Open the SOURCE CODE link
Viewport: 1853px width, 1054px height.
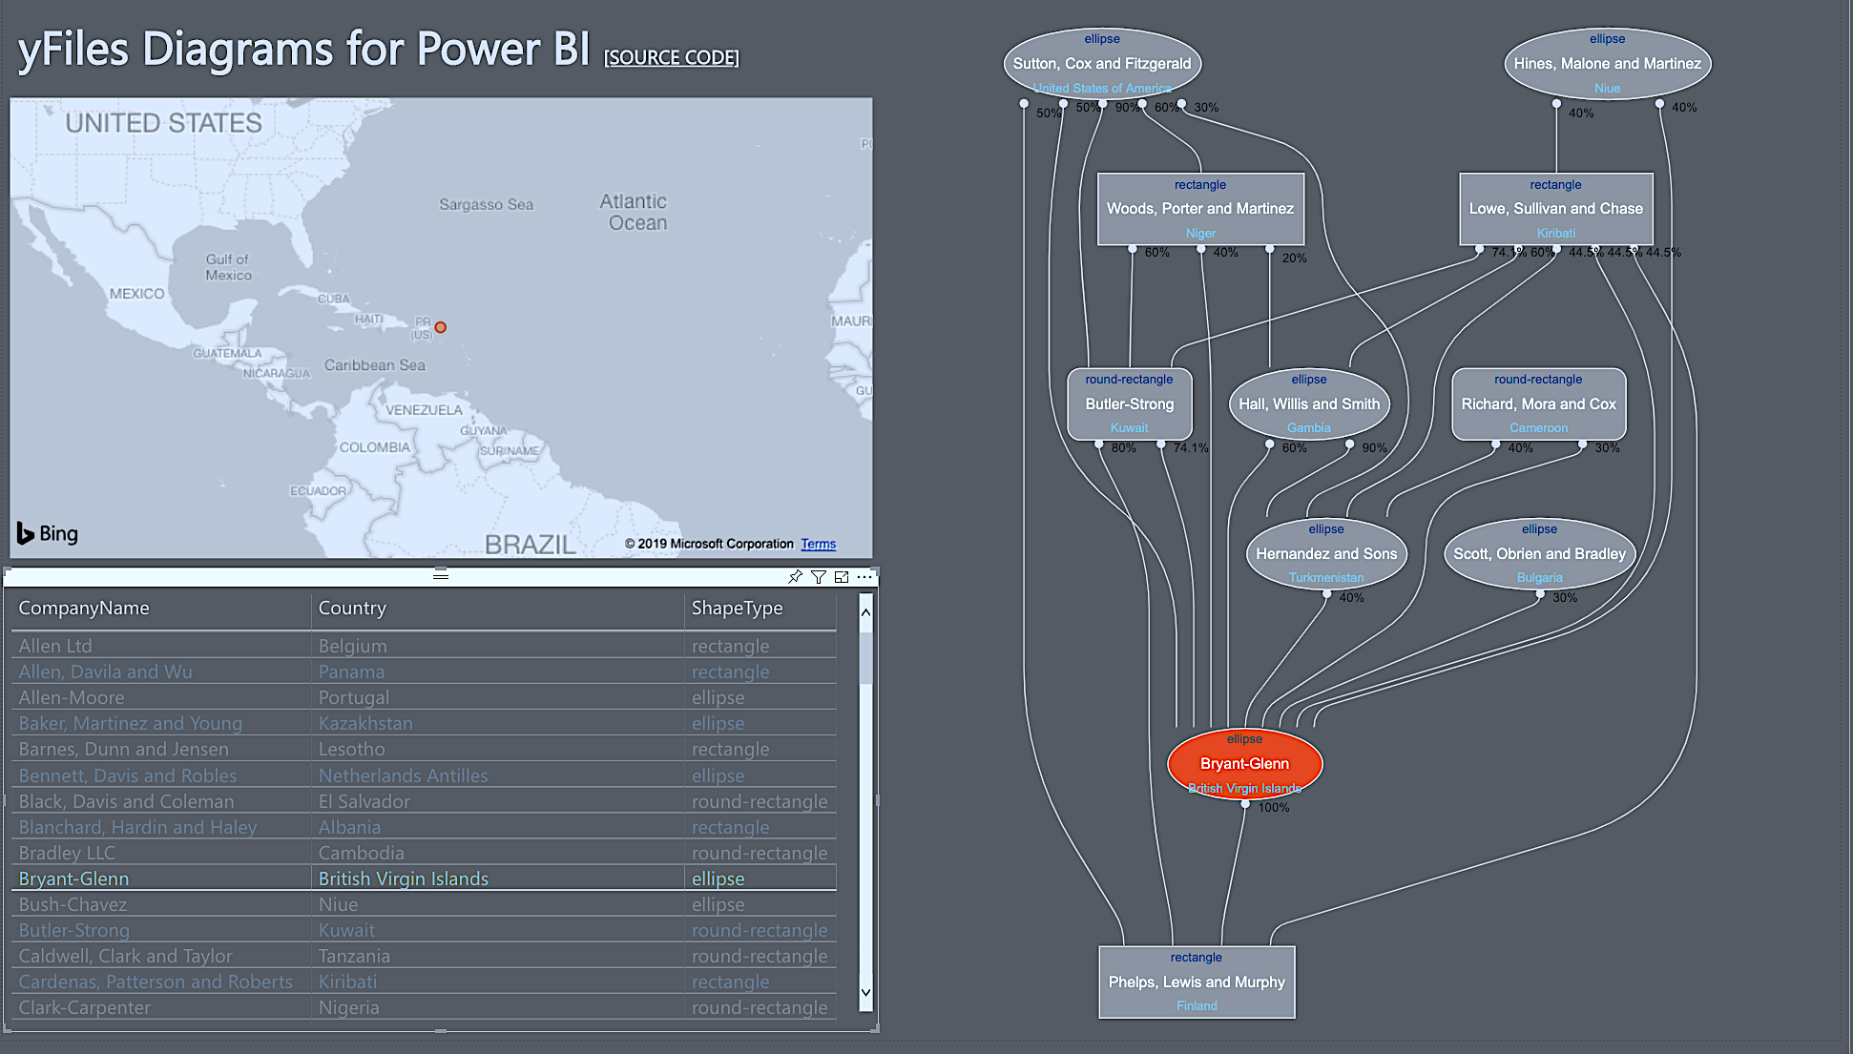pos(671,57)
